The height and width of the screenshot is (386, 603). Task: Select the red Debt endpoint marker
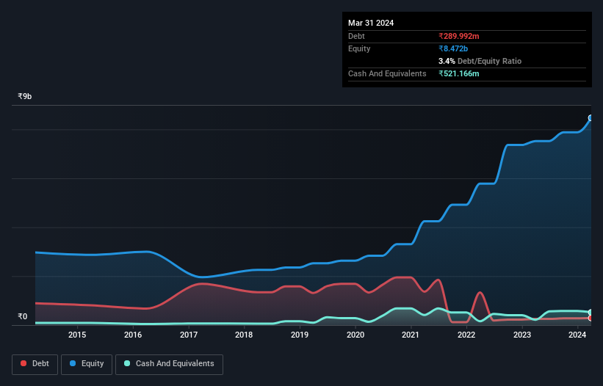(591, 318)
